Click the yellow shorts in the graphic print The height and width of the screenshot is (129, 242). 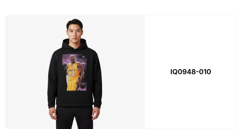(x=73, y=85)
